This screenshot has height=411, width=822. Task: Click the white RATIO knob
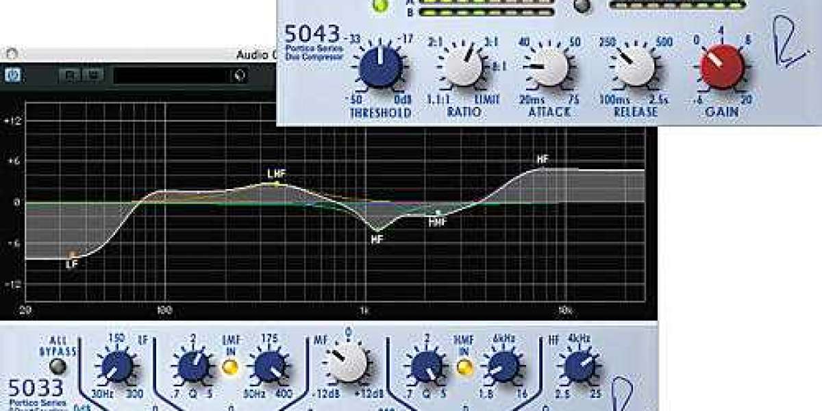click(464, 66)
